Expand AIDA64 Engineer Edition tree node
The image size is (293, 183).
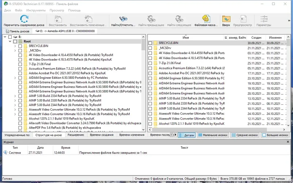15,78
